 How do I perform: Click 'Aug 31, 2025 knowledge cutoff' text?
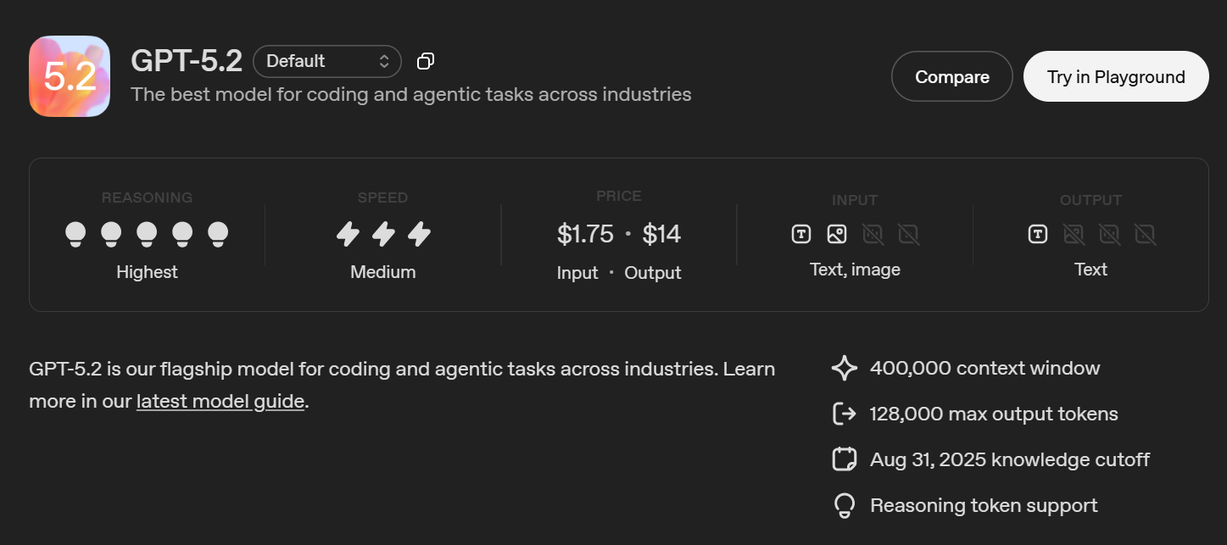tap(1010, 459)
